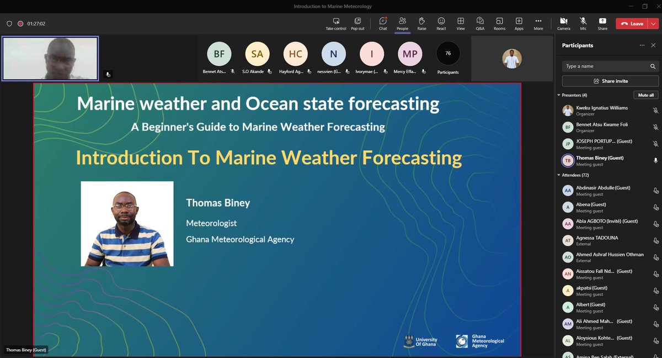Open the Apps menu
Image resolution: width=662 pixels, height=358 pixels.
[x=519, y=23]
